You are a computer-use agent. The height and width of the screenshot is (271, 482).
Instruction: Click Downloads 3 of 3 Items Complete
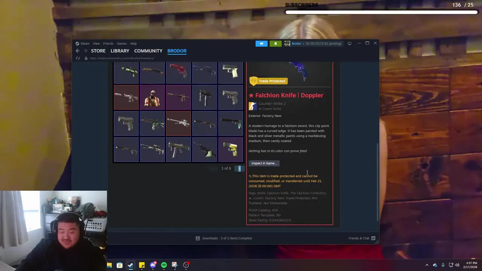tap(227, 238)
